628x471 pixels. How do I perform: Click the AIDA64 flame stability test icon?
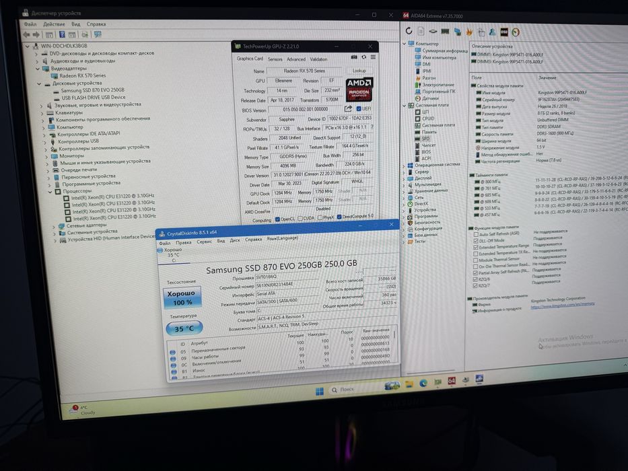(x=469, y=32)
